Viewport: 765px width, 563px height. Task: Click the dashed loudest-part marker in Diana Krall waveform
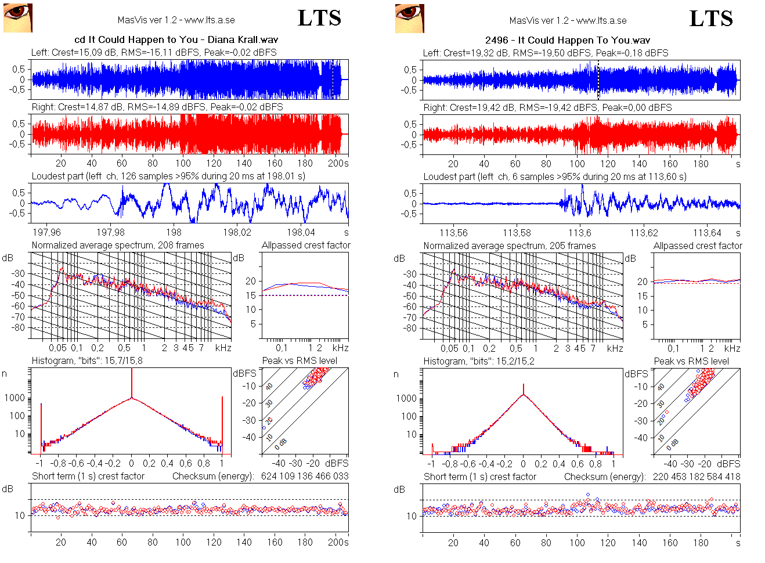point(333,80)
